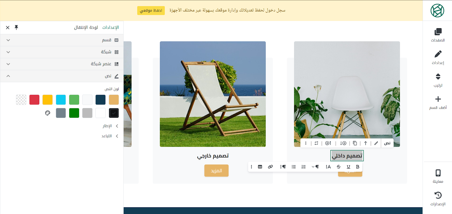Image resolution: width=452 pixels, height=214 pixels.
Task: Apply strikethrough to the selected text
Action: [x=339, y=167]
